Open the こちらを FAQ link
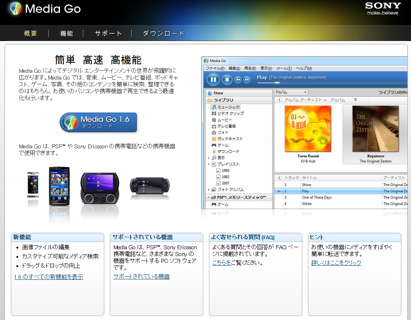Viewport: 411px width, 320px height. [x=222, y=263]
